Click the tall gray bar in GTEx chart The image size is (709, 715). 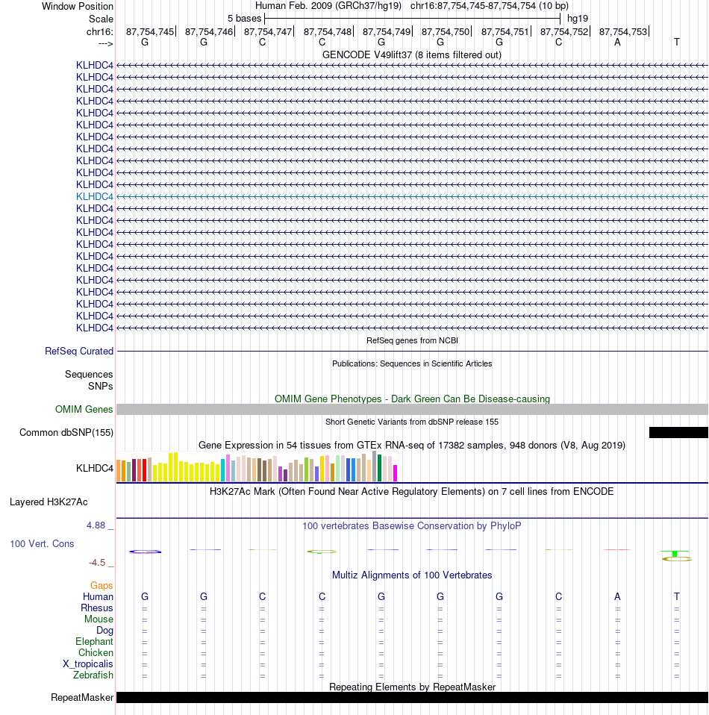click(375, 466)
